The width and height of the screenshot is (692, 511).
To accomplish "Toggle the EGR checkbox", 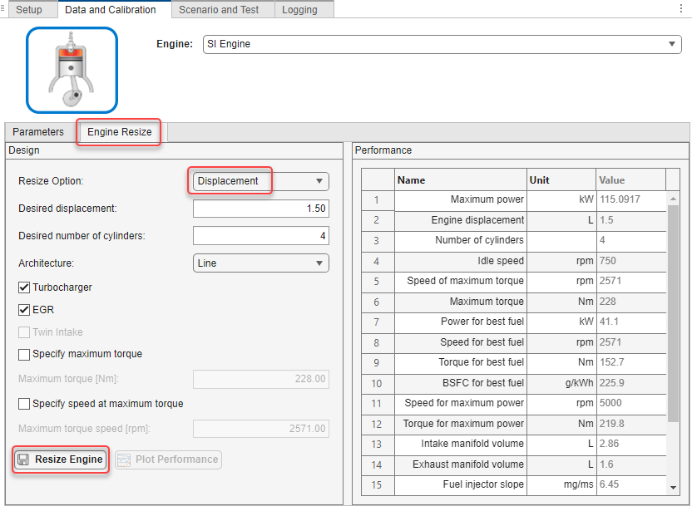I will tap(24, 310).
